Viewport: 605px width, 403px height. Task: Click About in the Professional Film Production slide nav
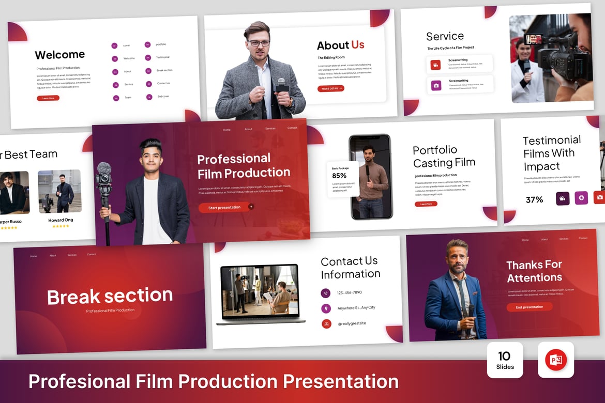pos(249,129)
